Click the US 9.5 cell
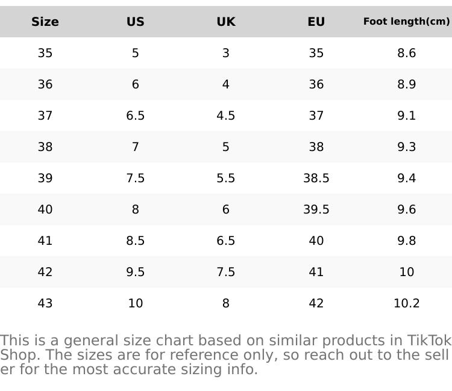Viewport: 452px width, 391px height. (136, 272)
